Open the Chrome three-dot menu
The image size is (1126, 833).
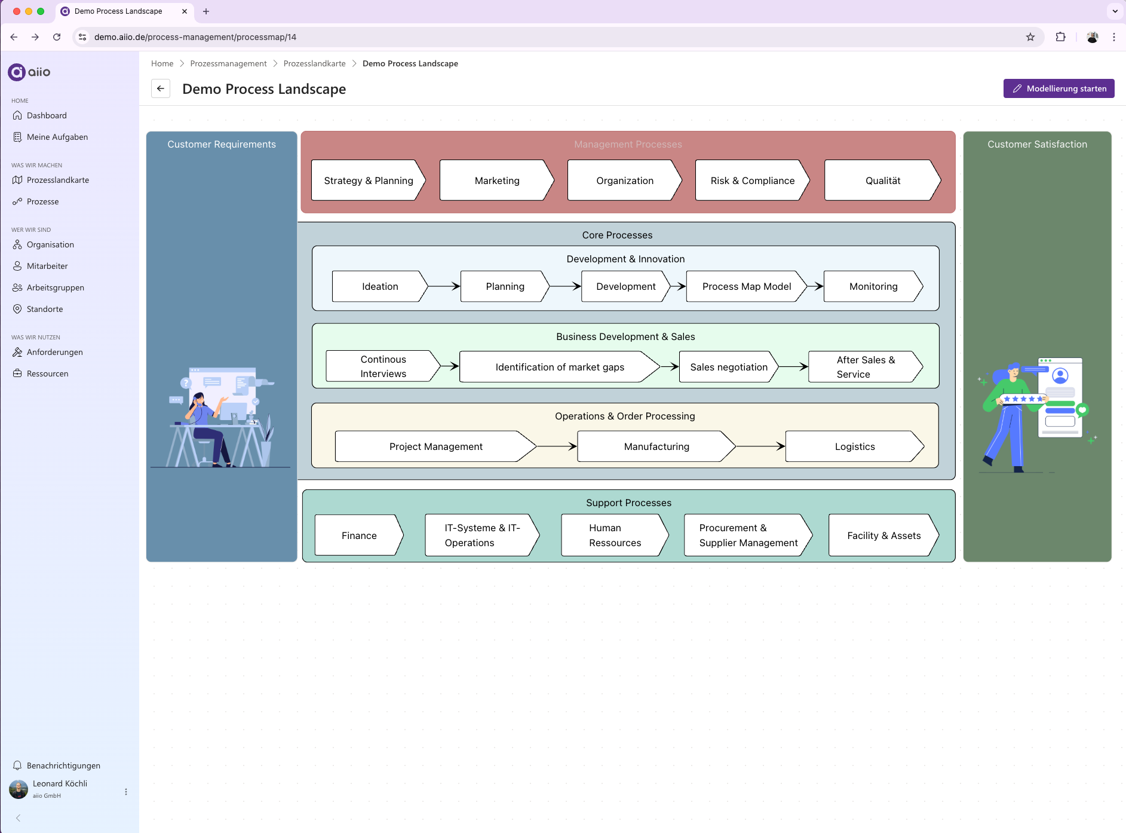(x=1113, y=36)
